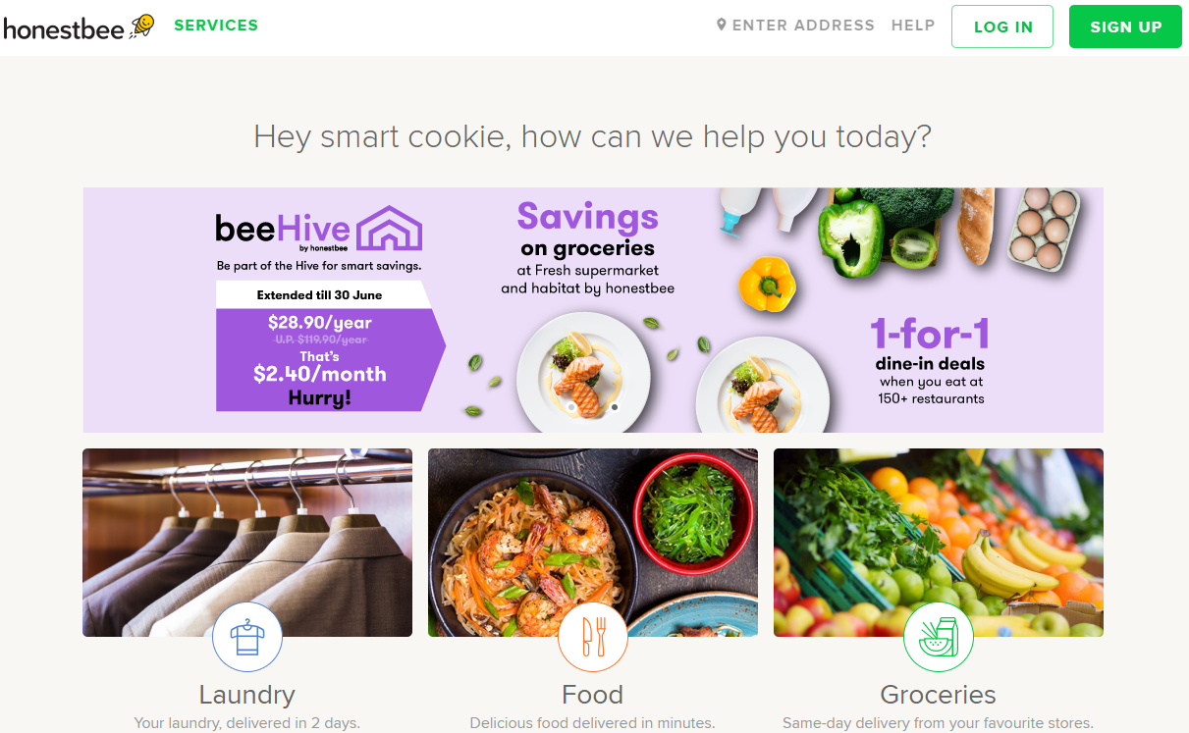The image size is (1189, 733).
Task: Select the first banner carousel dot
Action: pos(571,406)
